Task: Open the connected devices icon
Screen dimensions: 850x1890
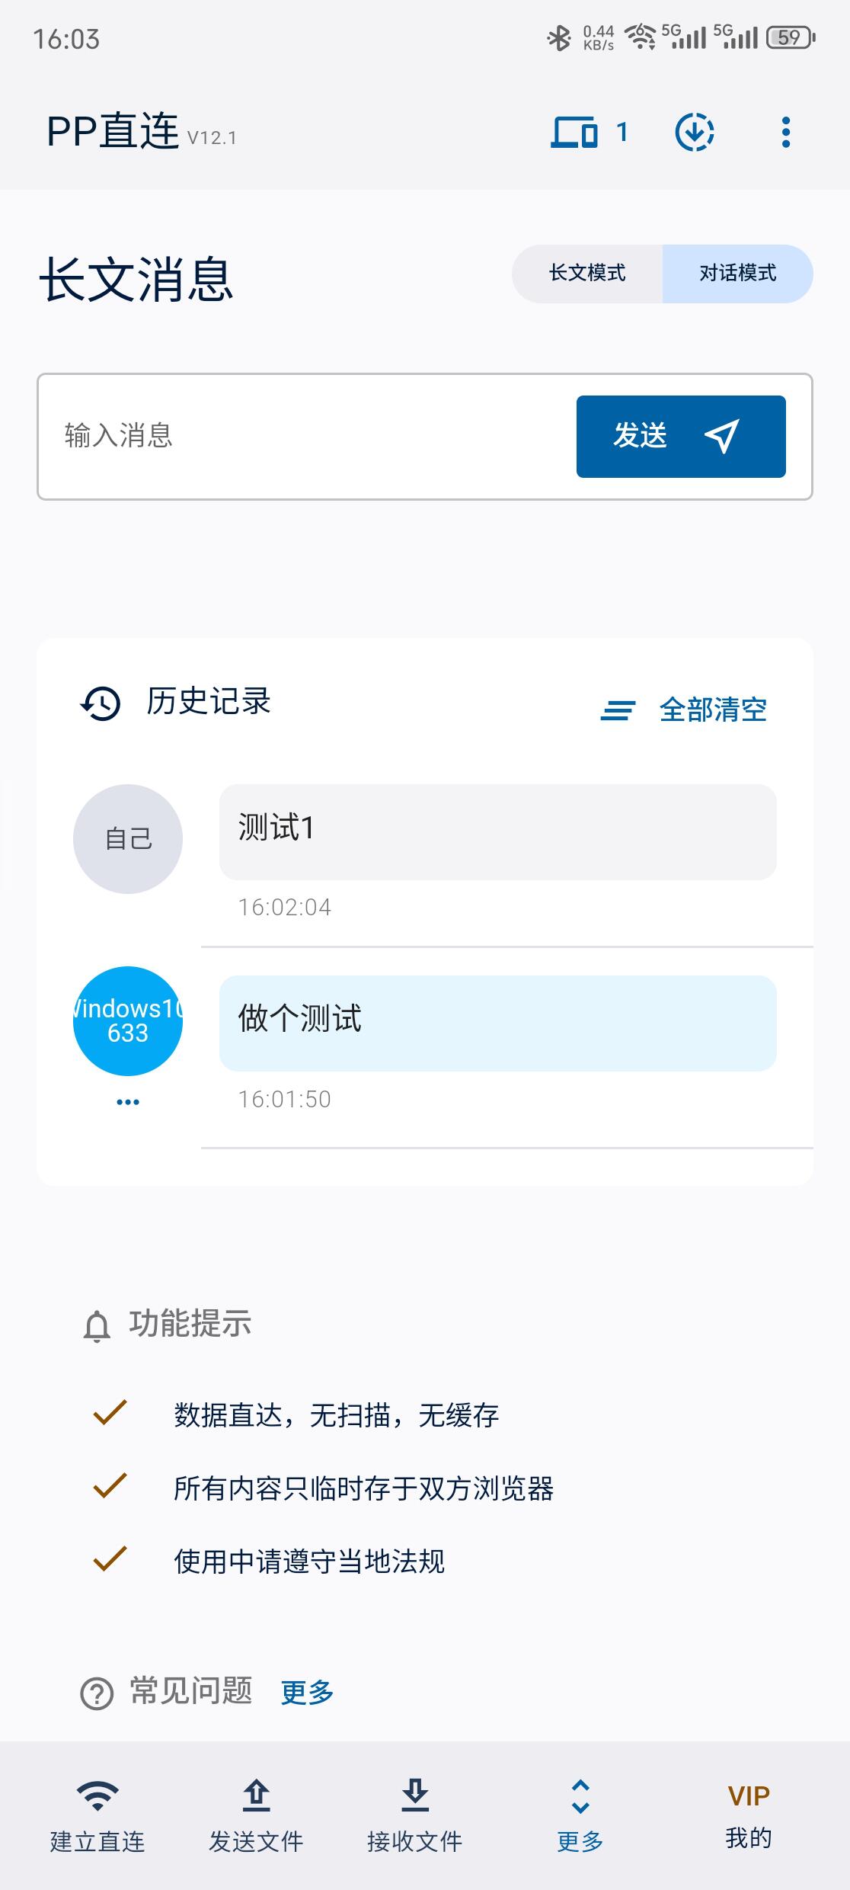Action: 576,133
